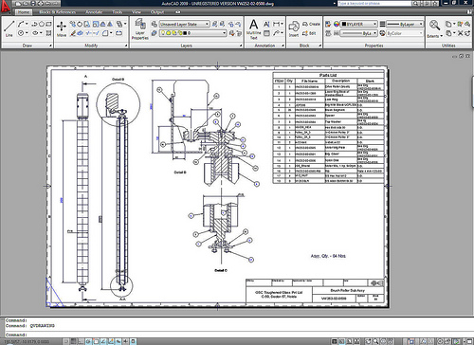474x345 pixels.
Task: Activate the Move tool in Modify panel
Action: [62, 28]
